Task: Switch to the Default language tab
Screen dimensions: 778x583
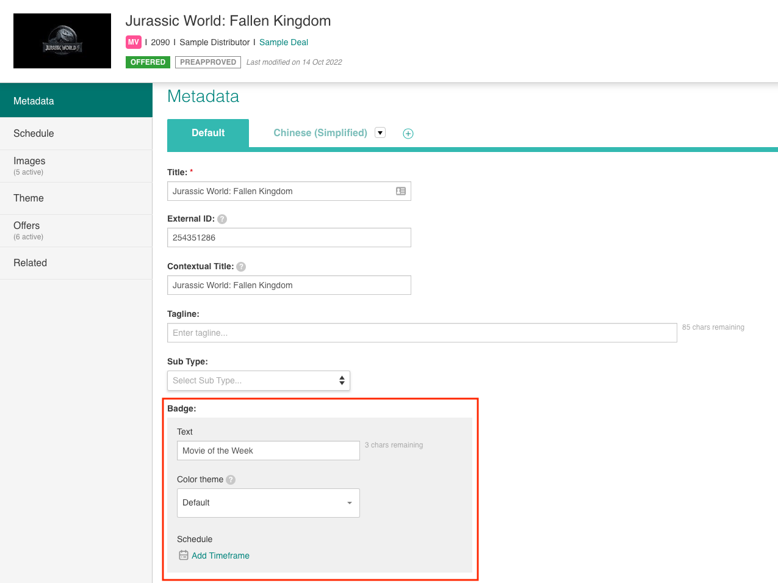Action: [x=208, y=133]
